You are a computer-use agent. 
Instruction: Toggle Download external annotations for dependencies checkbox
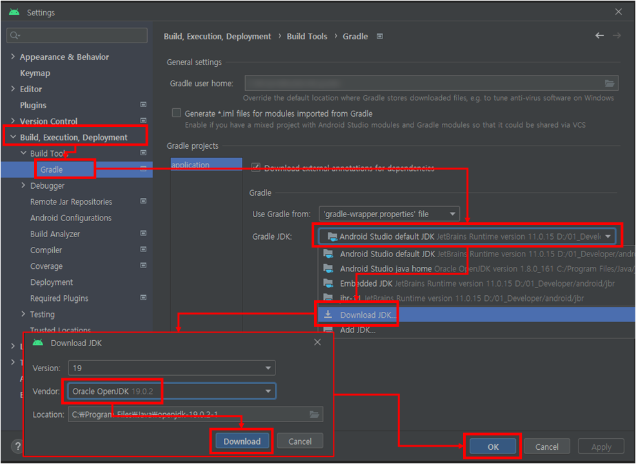point(255,168)
